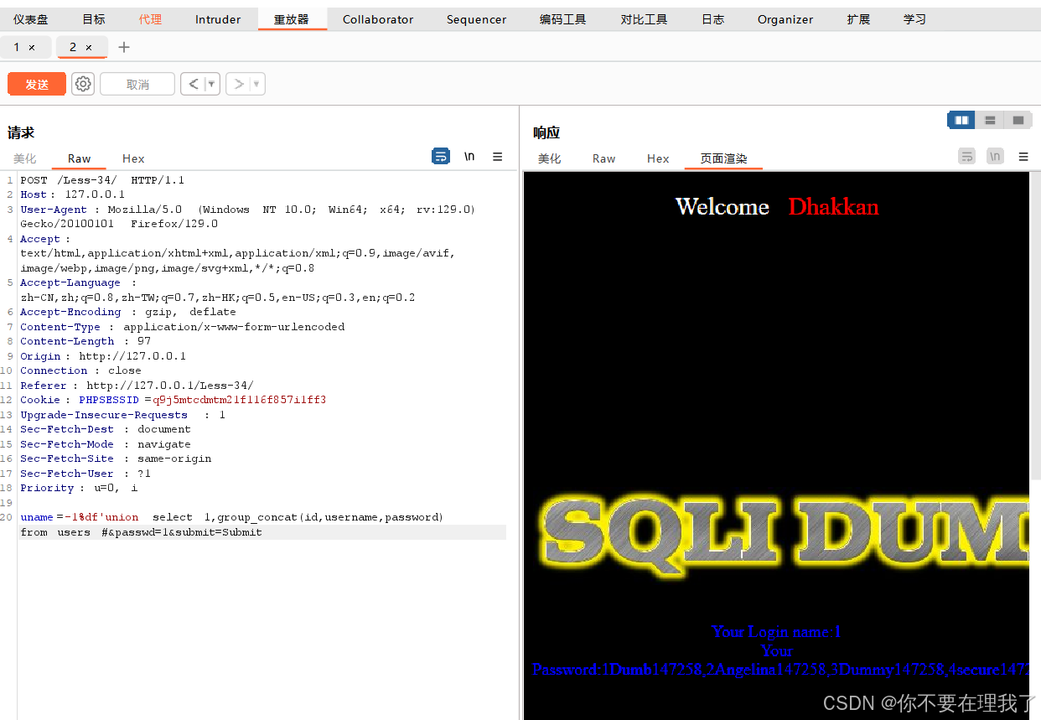Click the Accept-Encoding header line
This screenshot has width=1041, height=720.
(x=127, y=312)
